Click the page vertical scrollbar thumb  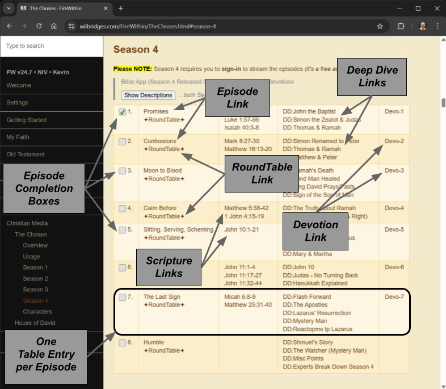point(443,103)
